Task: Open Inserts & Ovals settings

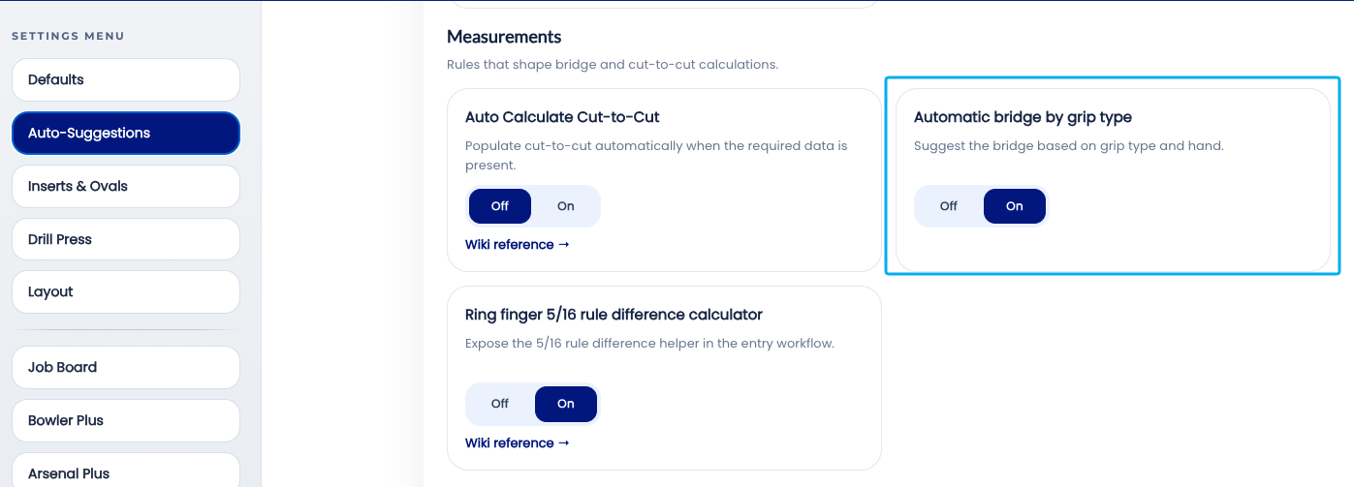Action: 126,186
